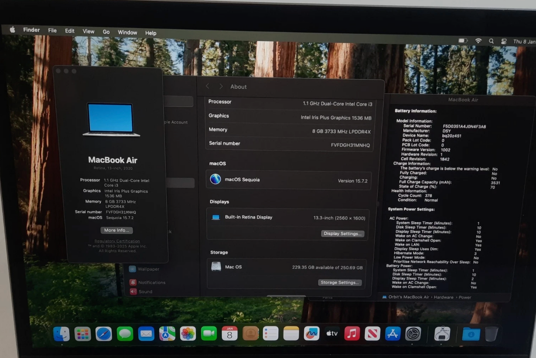Open the Help menu
The height and width of the screenshot is (358, 536).
tap(151, 33)
